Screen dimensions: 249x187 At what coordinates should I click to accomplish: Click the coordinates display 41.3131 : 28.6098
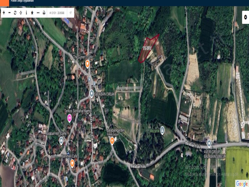coord(57,13)
